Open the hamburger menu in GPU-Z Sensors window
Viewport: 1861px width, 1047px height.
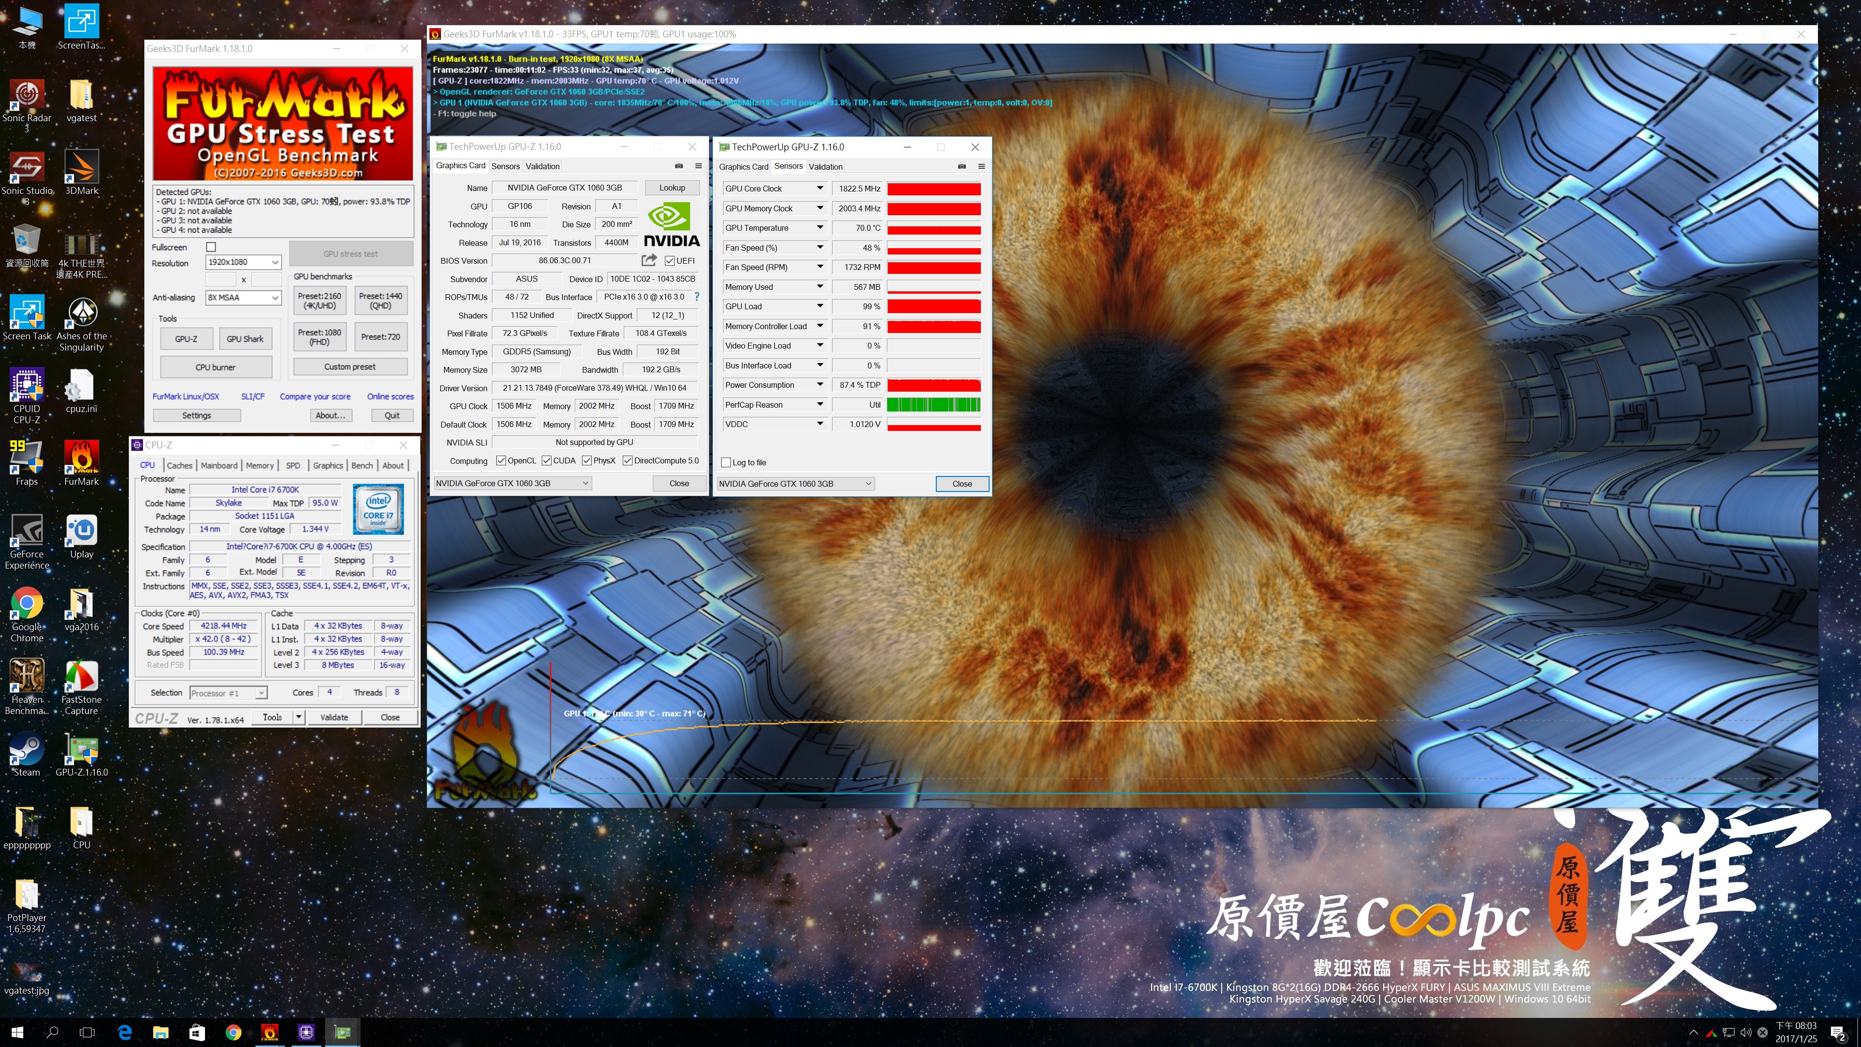pos(981,166)
